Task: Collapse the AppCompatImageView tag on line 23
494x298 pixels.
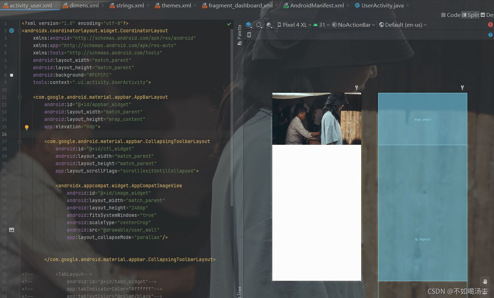Action: (20, 186)
